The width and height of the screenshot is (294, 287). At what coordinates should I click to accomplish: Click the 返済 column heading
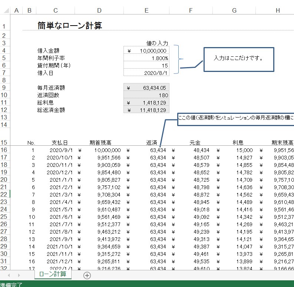tap(152, 142)
